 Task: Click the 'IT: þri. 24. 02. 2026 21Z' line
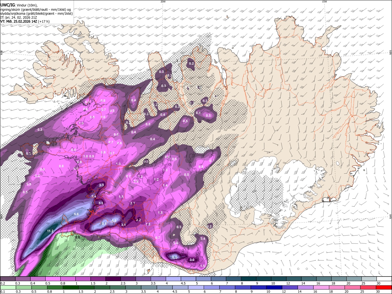pos(19,17)
